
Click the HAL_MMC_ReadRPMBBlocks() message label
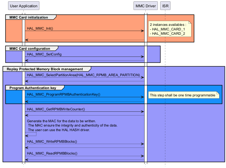(52, 153)
